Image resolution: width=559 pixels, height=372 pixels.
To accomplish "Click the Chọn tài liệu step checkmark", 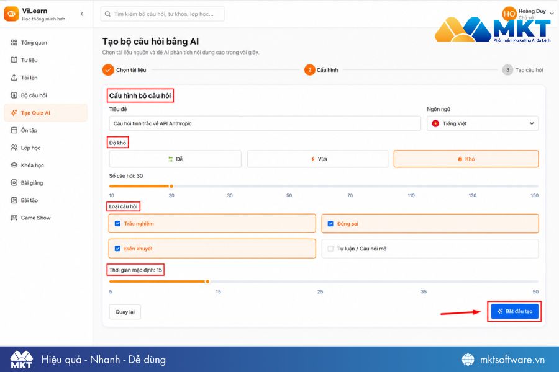I will 108,70.
